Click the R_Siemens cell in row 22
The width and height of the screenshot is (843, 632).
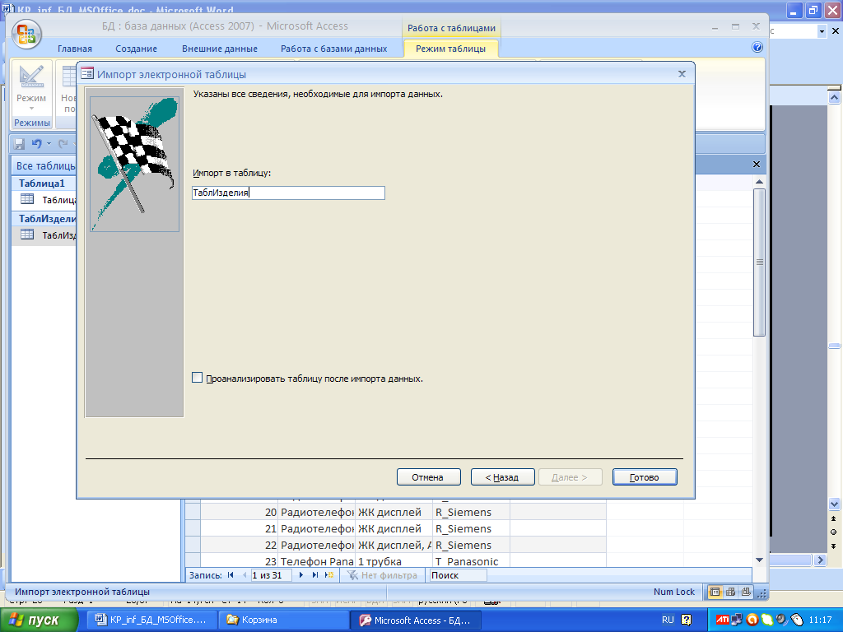[x=470, y=545]
